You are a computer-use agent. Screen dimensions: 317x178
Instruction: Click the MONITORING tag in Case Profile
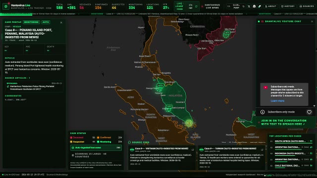tap(31, 22)
